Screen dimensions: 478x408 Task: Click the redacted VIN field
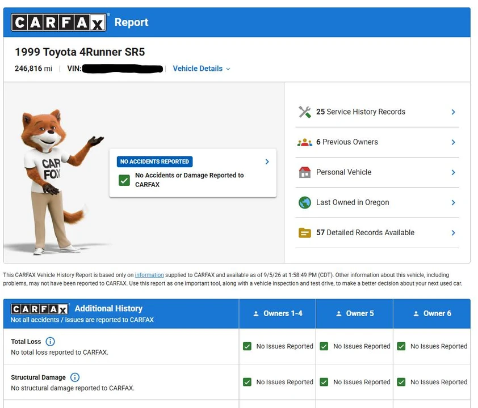[x=122, y=69]
